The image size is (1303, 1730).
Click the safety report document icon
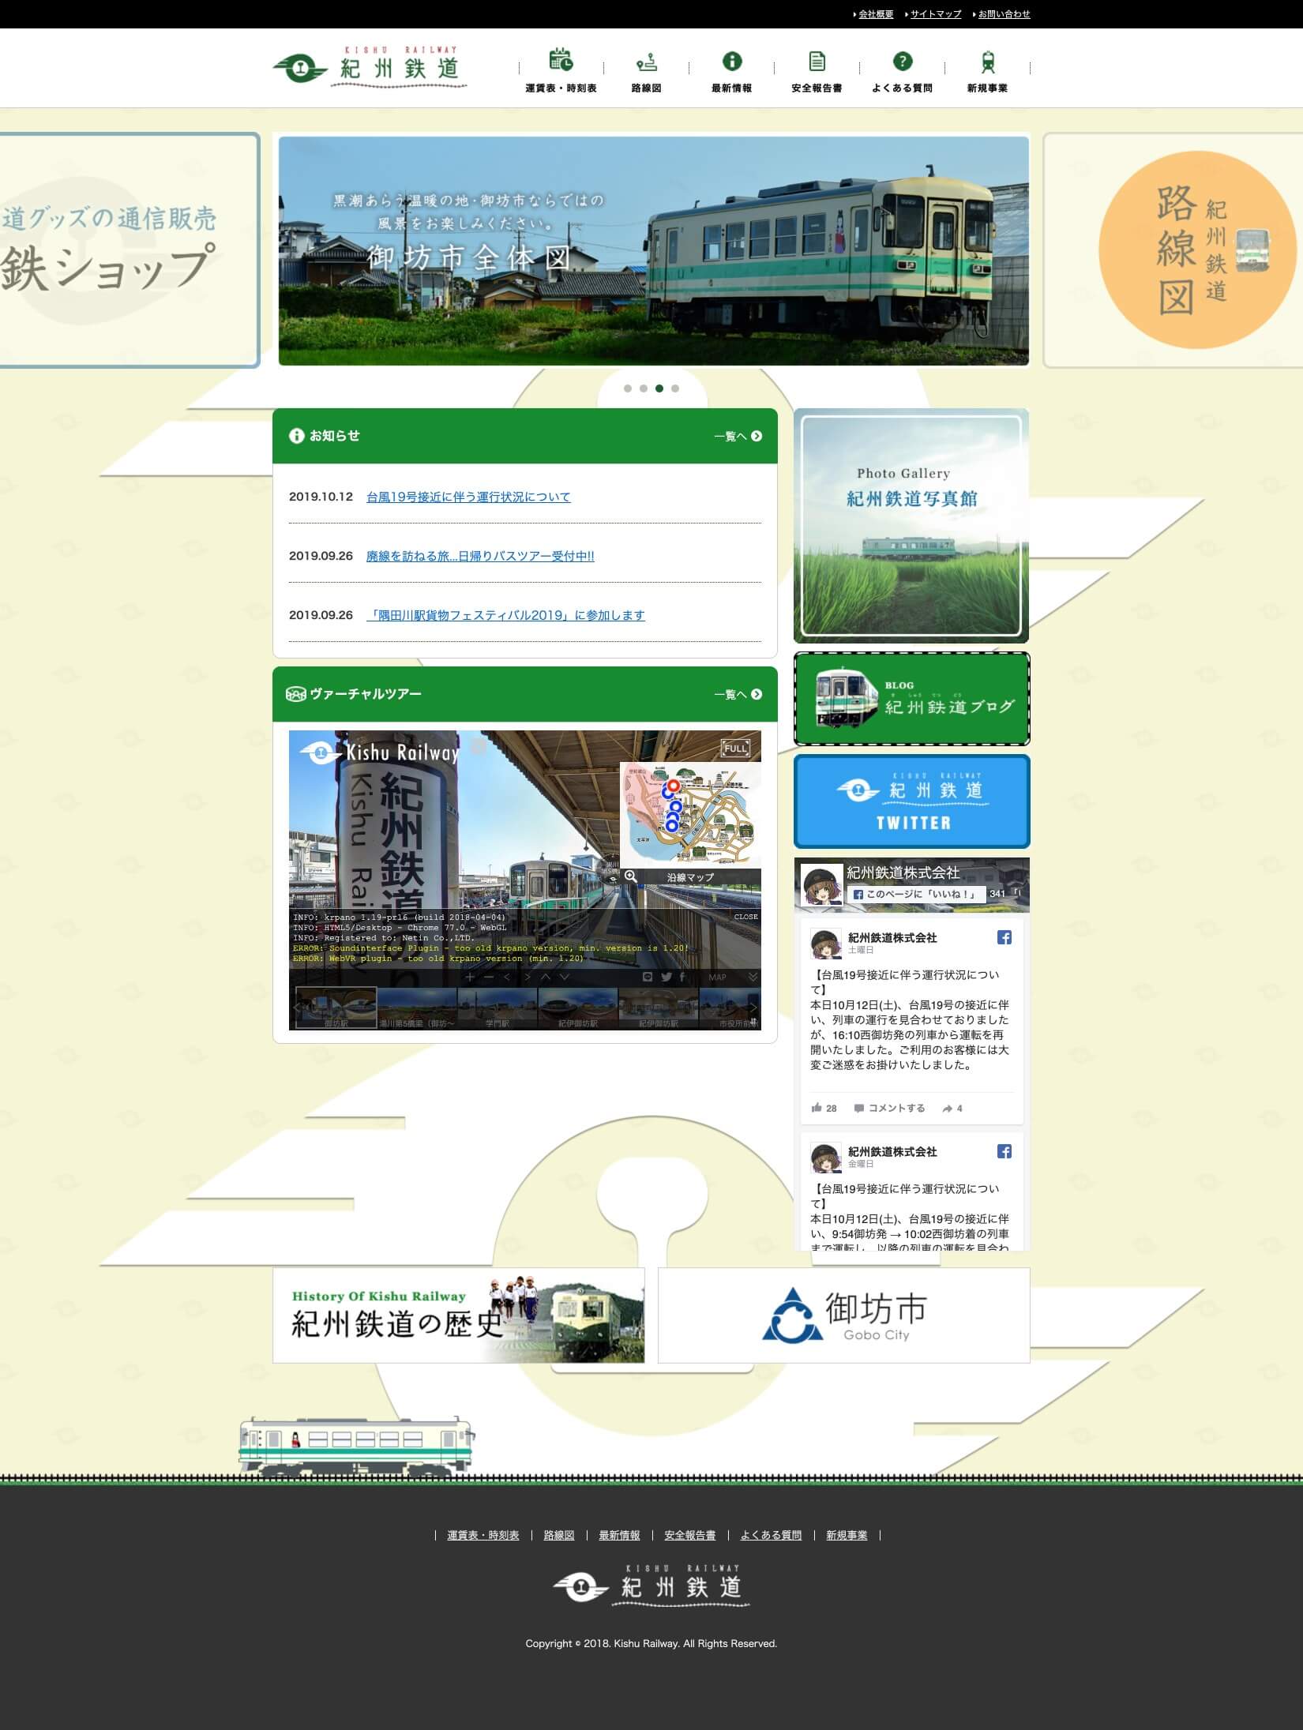point(817,61)
